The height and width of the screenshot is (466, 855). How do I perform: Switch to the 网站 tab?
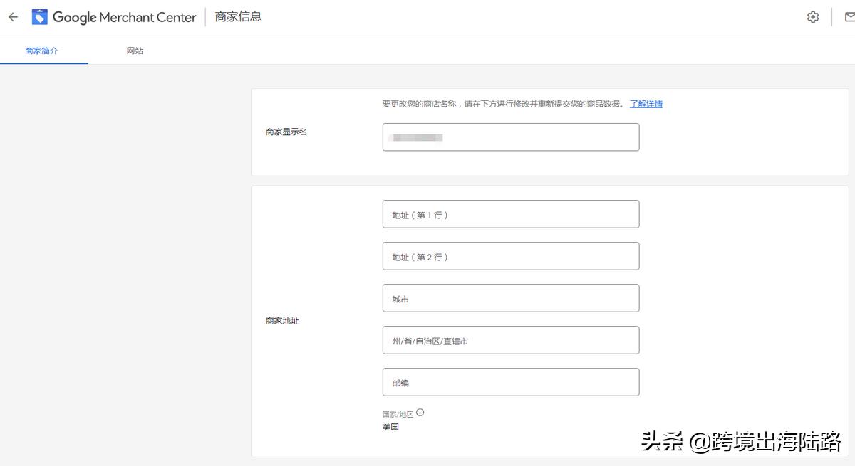pos(135,51)
